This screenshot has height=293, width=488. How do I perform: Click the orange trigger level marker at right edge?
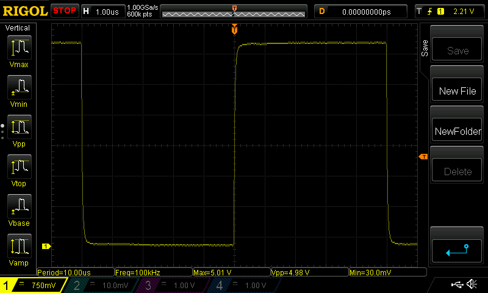coord(423,157)
